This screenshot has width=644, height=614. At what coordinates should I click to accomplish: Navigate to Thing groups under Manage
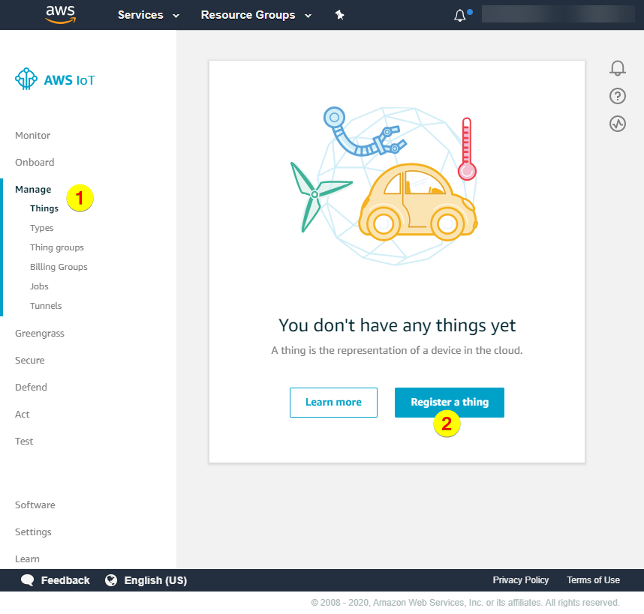click(56, 247)
